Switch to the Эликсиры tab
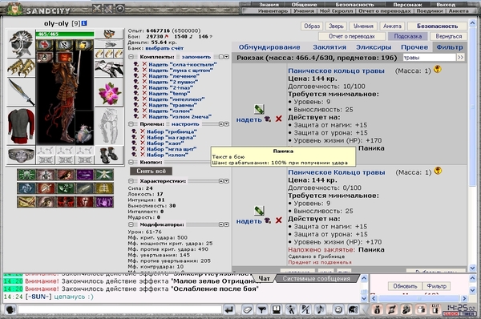481x319 pixels. 374,47
